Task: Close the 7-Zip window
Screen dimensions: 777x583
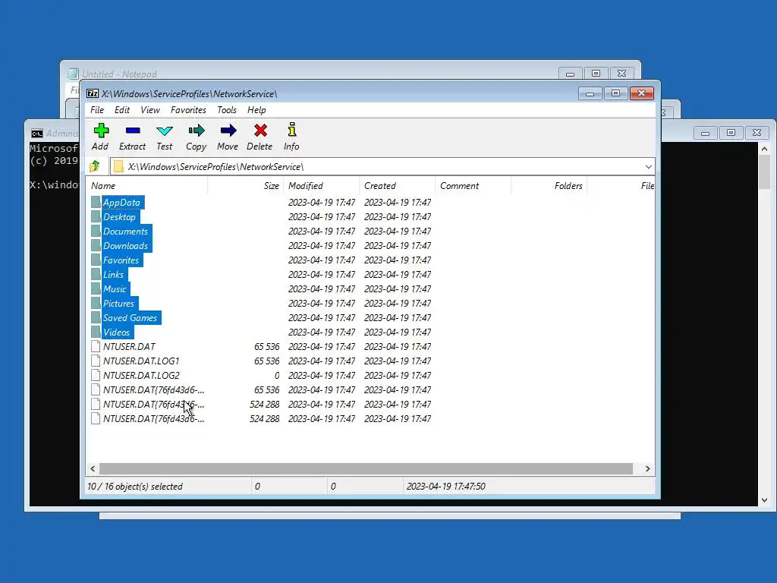Action: 642,93
